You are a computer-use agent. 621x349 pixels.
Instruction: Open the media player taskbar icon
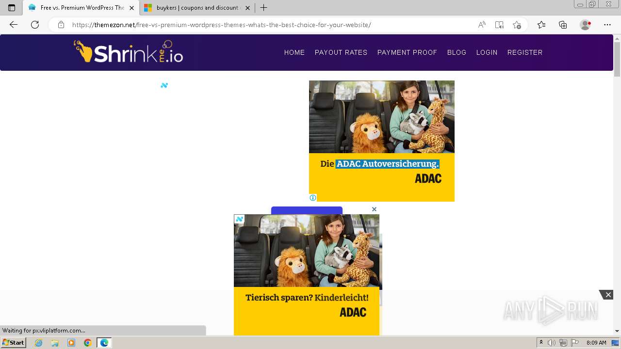click(x=71, y=343)
